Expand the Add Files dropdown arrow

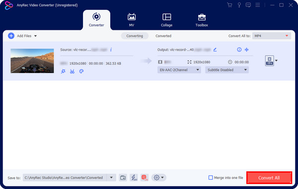(36, 36)
